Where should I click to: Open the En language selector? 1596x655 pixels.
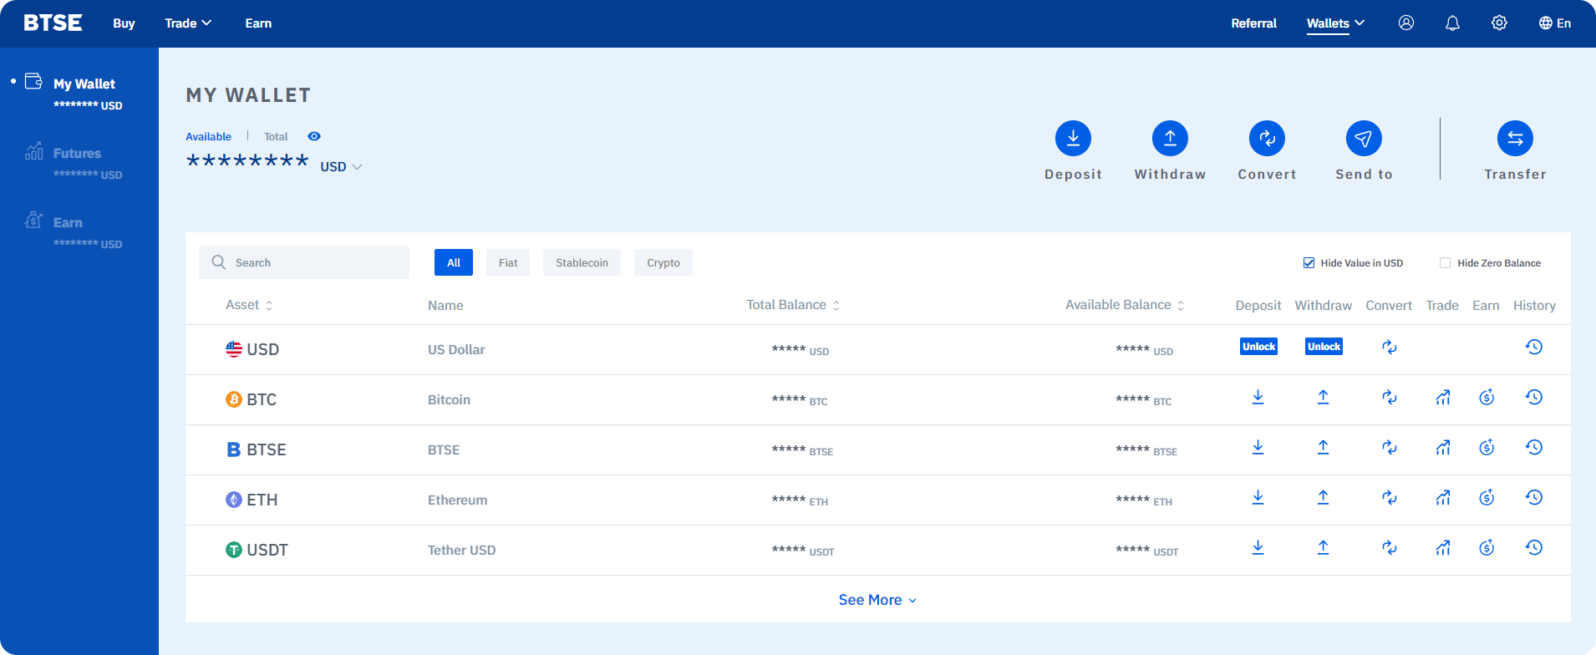1555,23
